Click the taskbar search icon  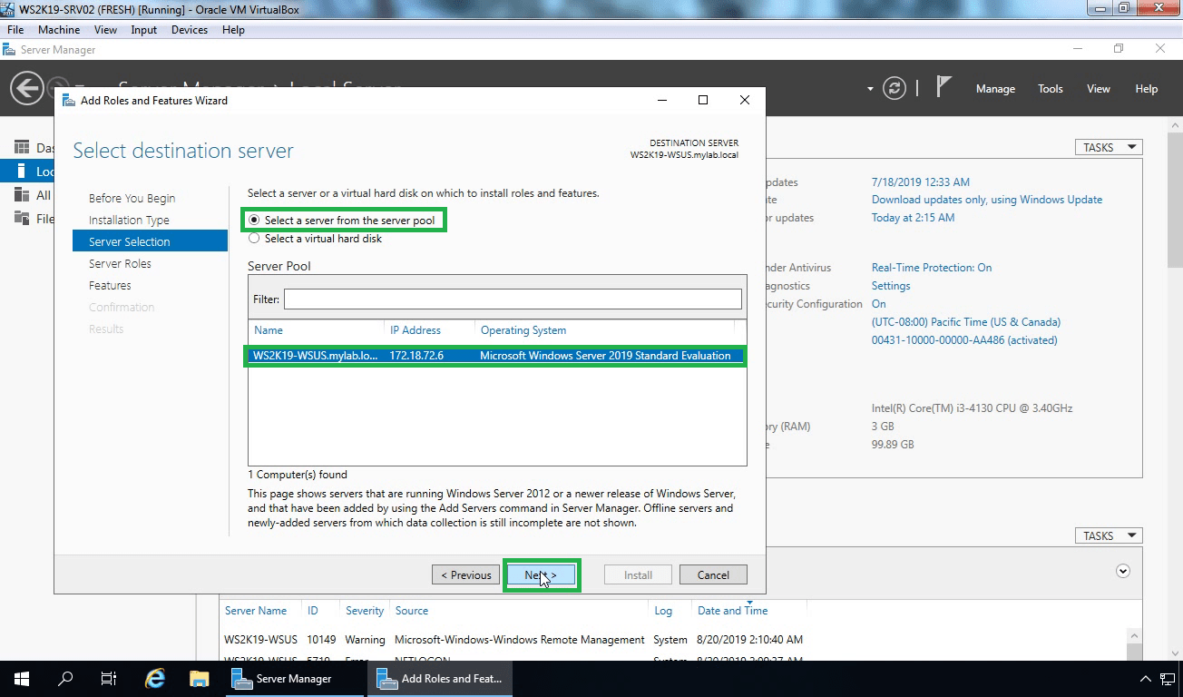point(65,679)
